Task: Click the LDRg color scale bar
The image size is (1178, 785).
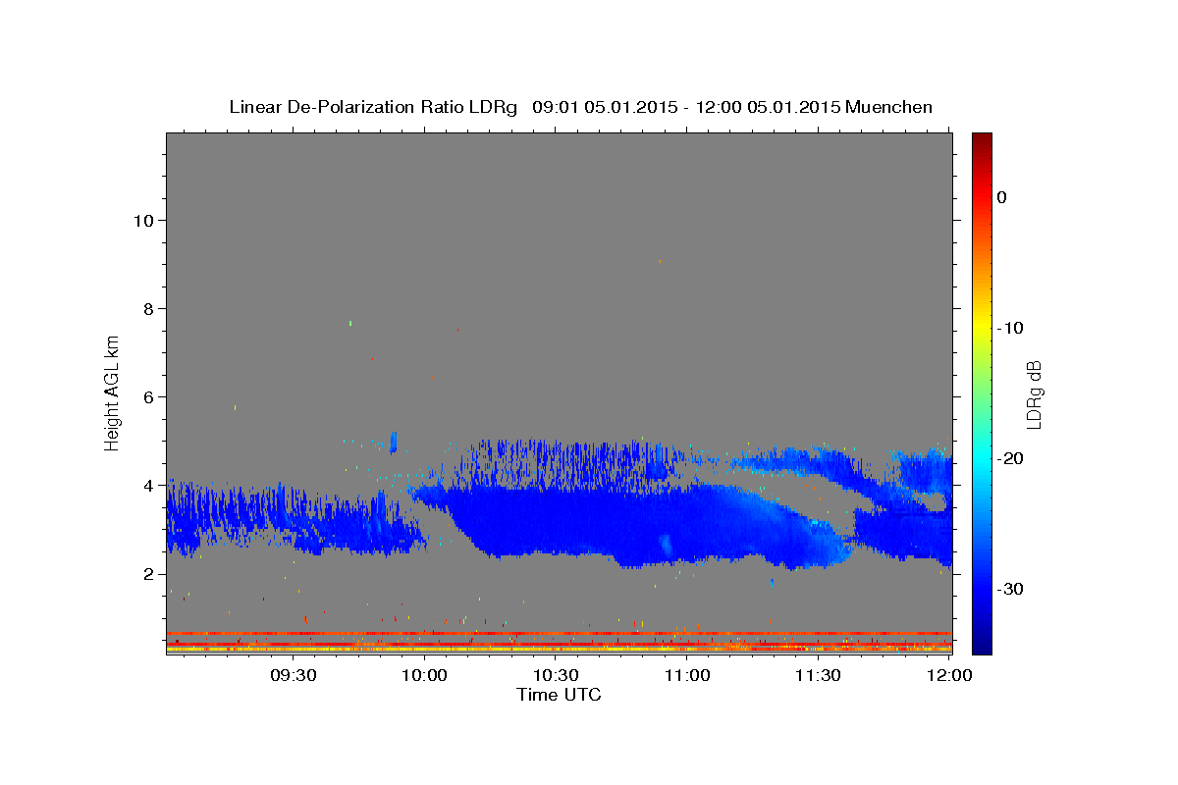Action: [x=982, y=393]
